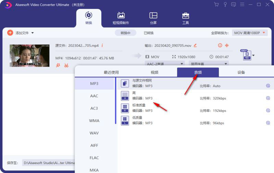Open the subtitle dropdown
Screen dimensions: 274x173
[x=209, y=64]
